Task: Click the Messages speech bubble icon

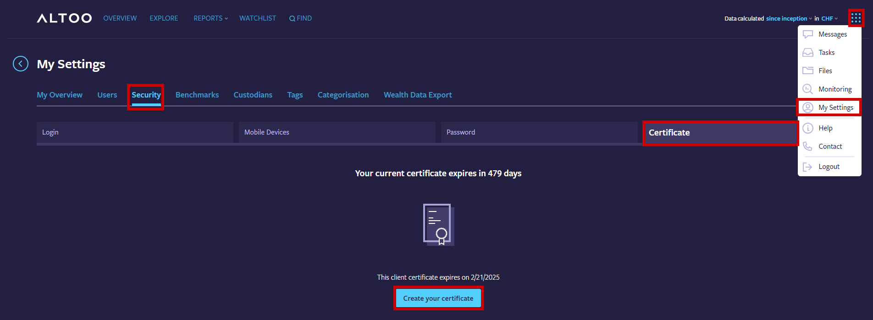Action: point(808,34)
